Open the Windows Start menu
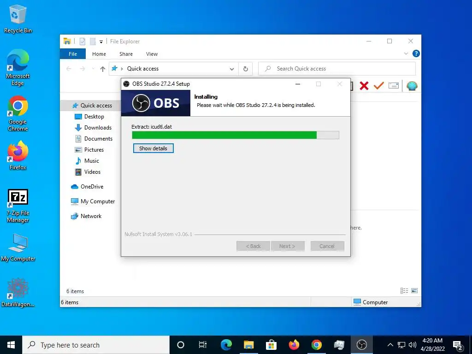This screenshot has width=472, height=354. pyautogui.click(x=11, y=345)
